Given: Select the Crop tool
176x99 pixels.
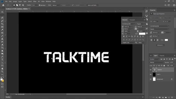Looking at the screenshot, I should click(x=2, y=24).
